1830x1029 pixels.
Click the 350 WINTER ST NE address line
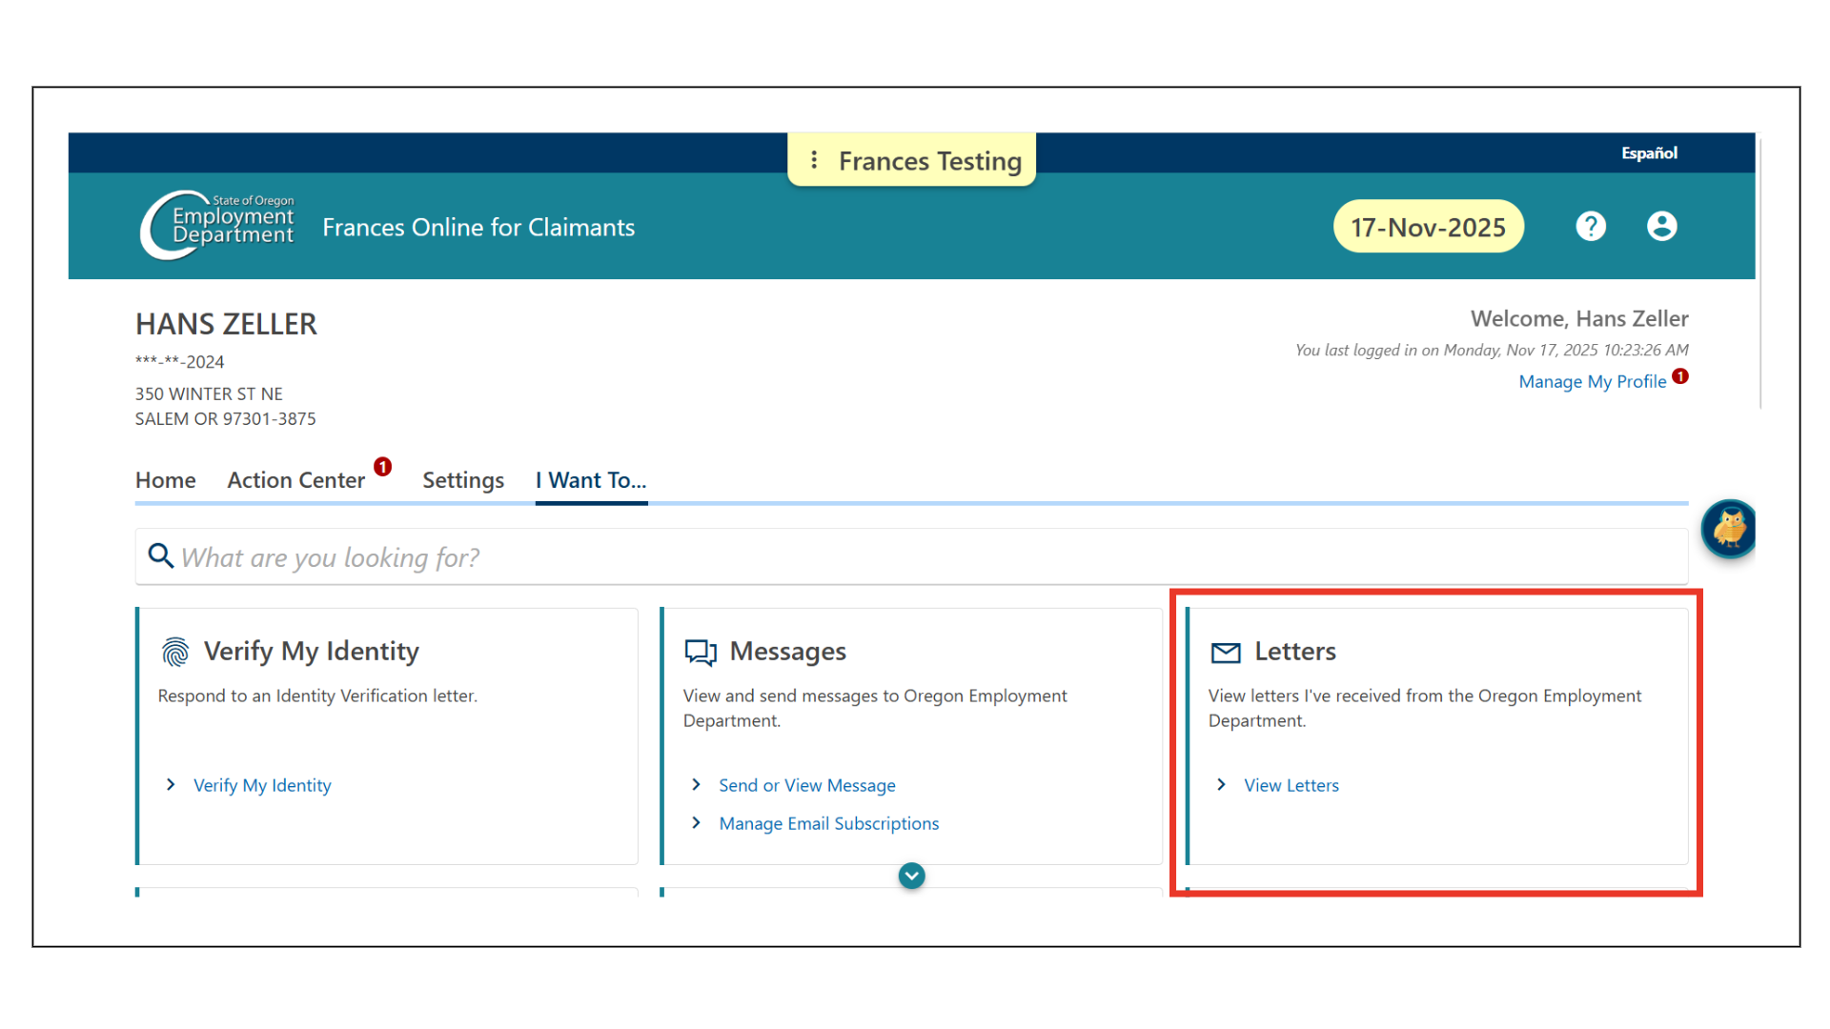[209, 393]
